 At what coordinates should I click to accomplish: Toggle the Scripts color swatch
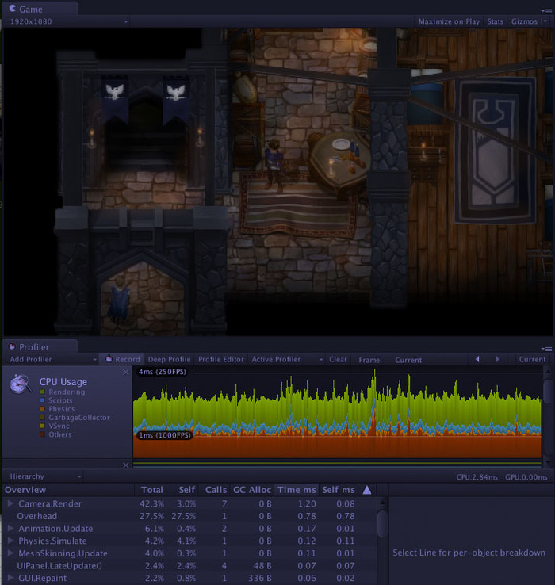(x=42, y=400)
